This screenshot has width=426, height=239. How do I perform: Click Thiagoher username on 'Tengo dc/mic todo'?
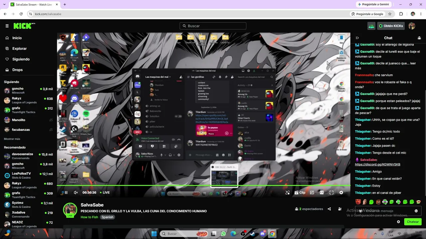363,131
